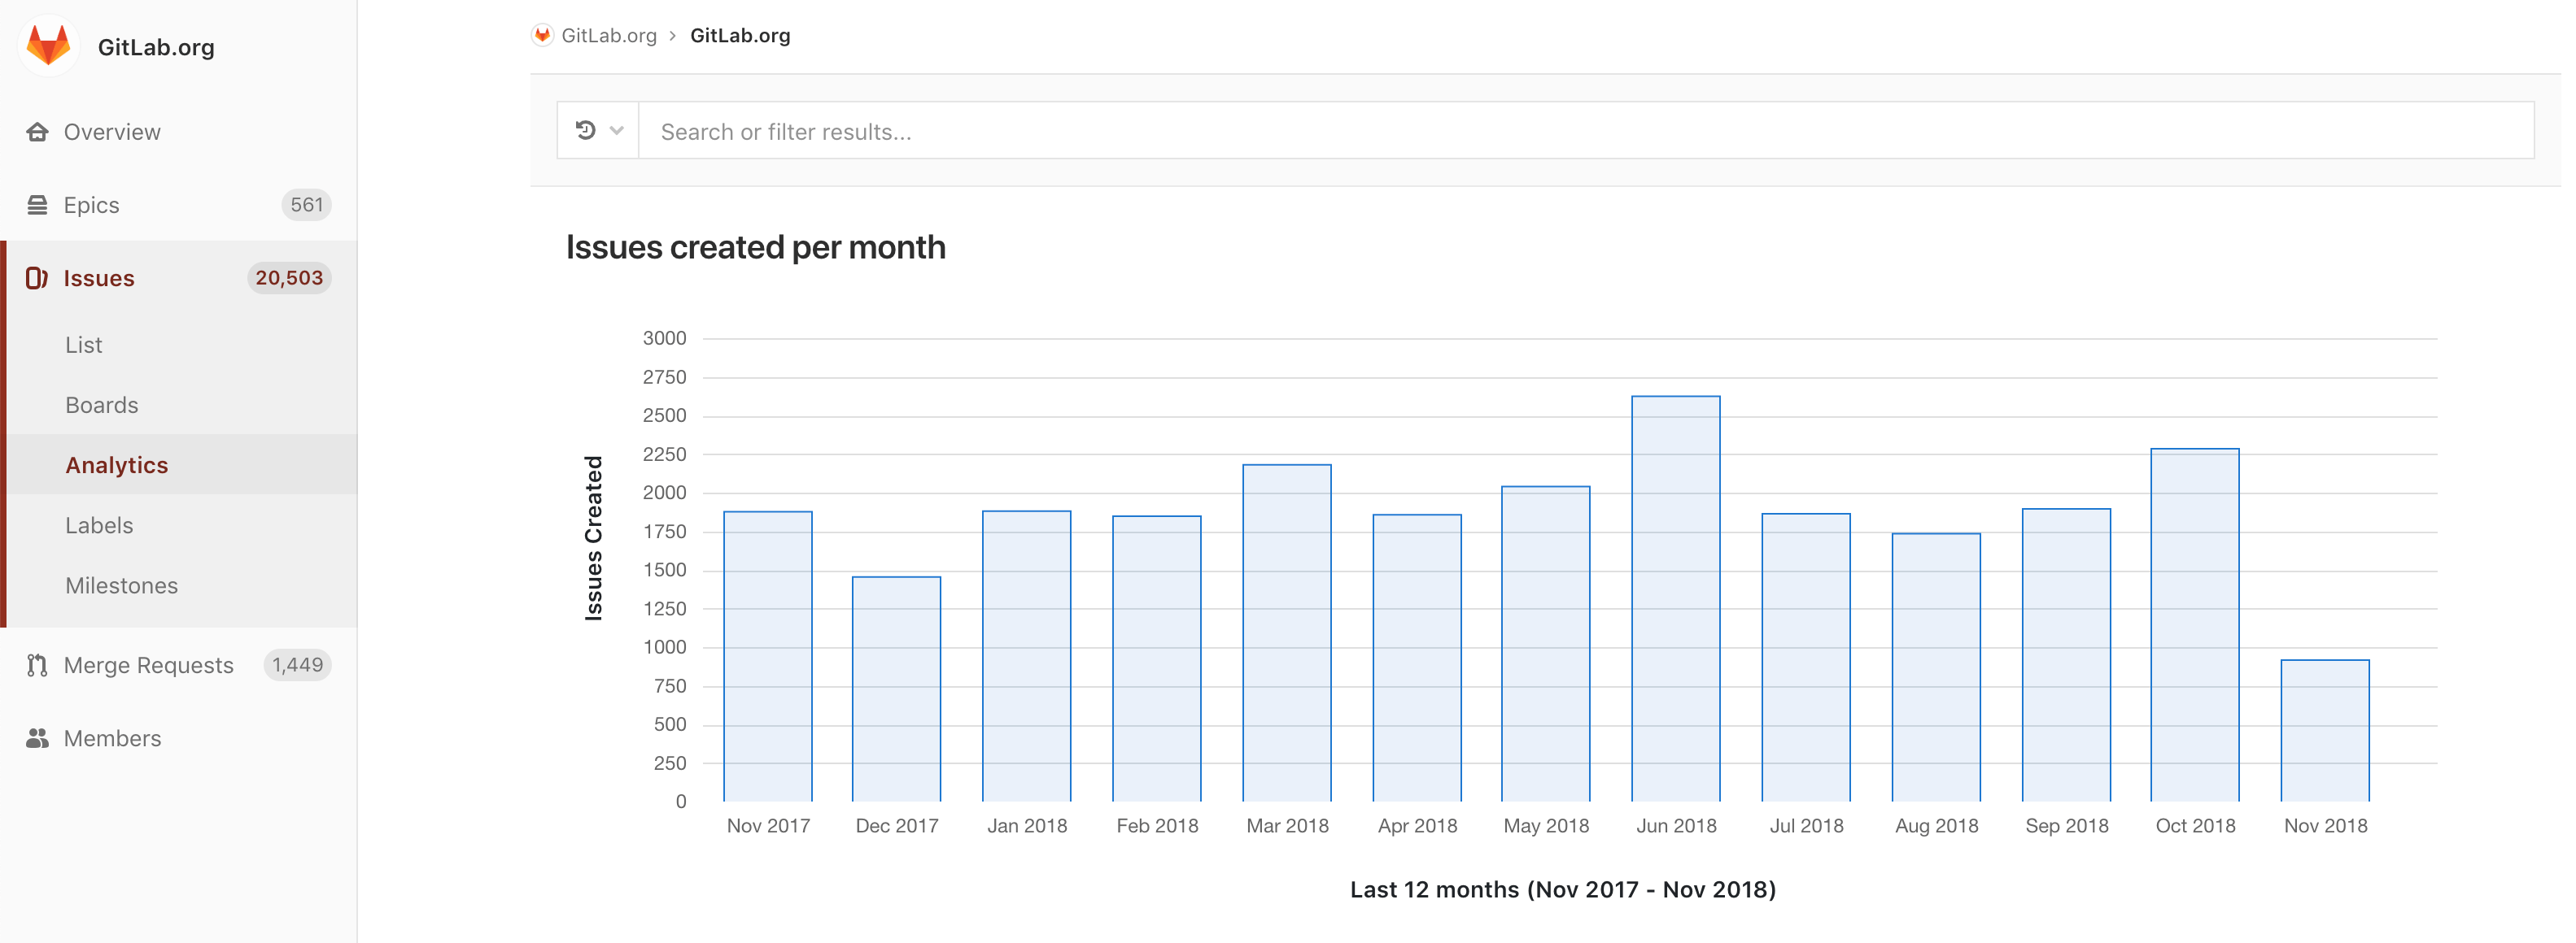2576x943 pixels.
Task: Click the 20,503 issues count badge
Action: (289, 278)
